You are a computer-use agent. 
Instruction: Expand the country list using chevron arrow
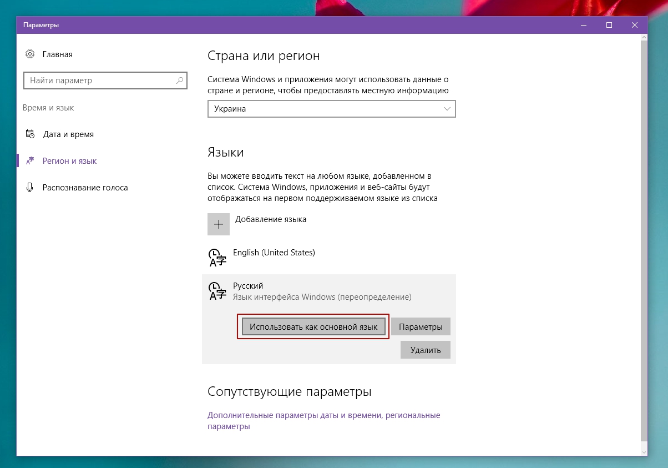coord(447,109)
